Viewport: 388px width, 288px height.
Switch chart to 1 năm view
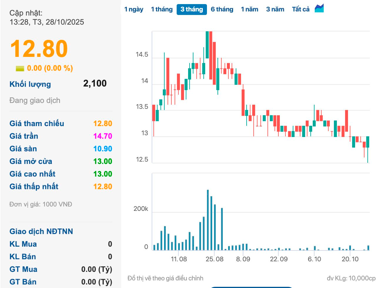coord(250,9)
